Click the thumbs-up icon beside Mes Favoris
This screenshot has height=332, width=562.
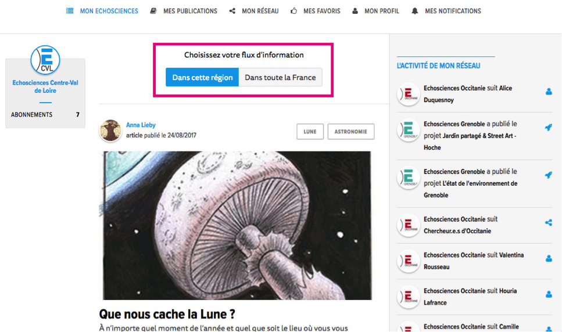tap(294, 10)
